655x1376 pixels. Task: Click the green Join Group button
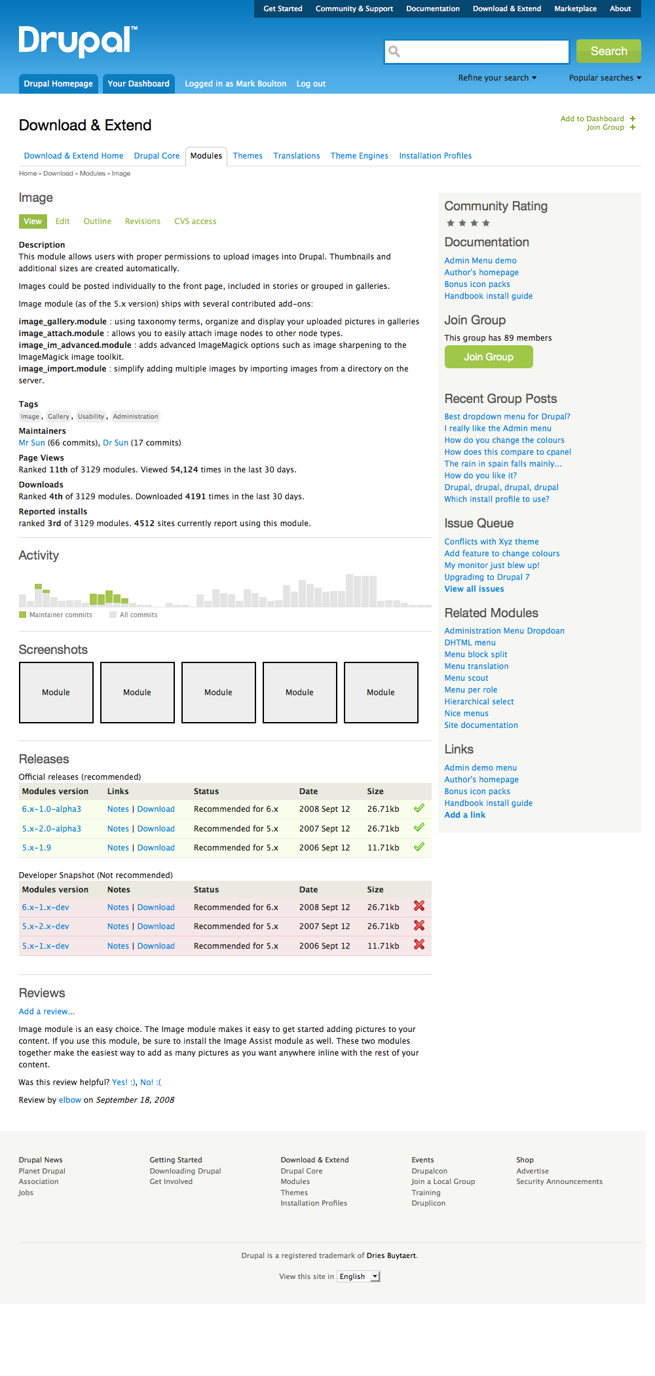tap(489, 357)
